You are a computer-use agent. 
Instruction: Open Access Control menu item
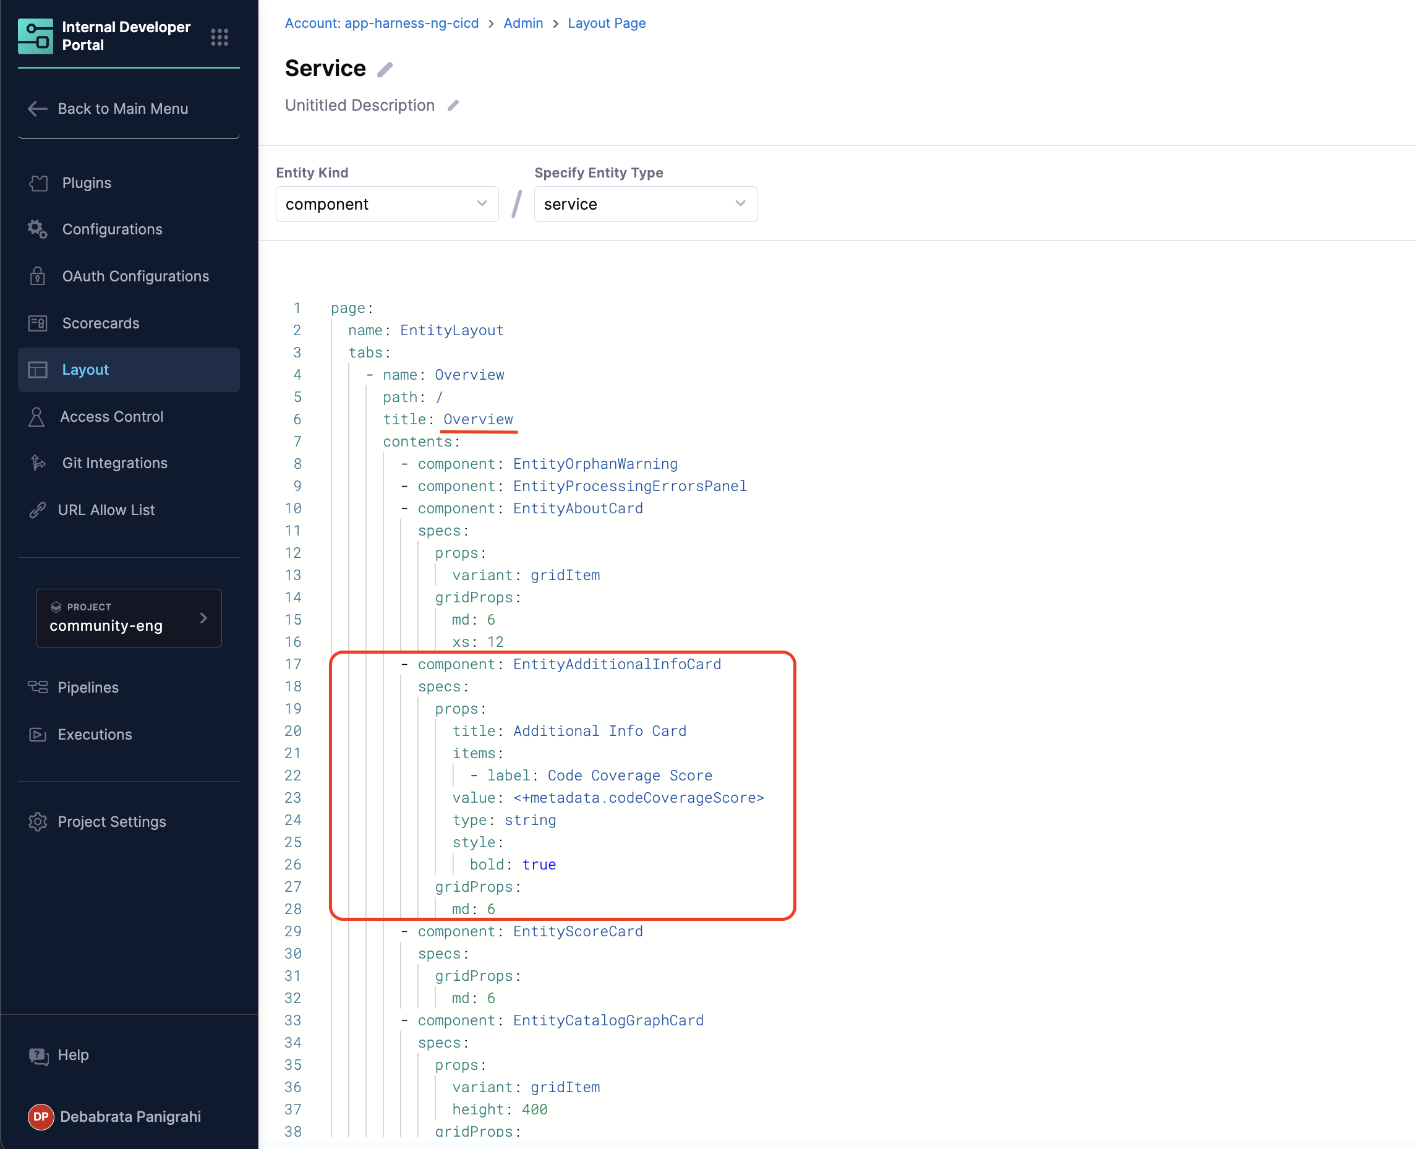click(x=111, y=416)
